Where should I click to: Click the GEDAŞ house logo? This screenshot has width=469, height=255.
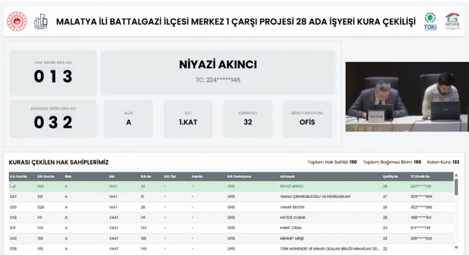(452, 21)
